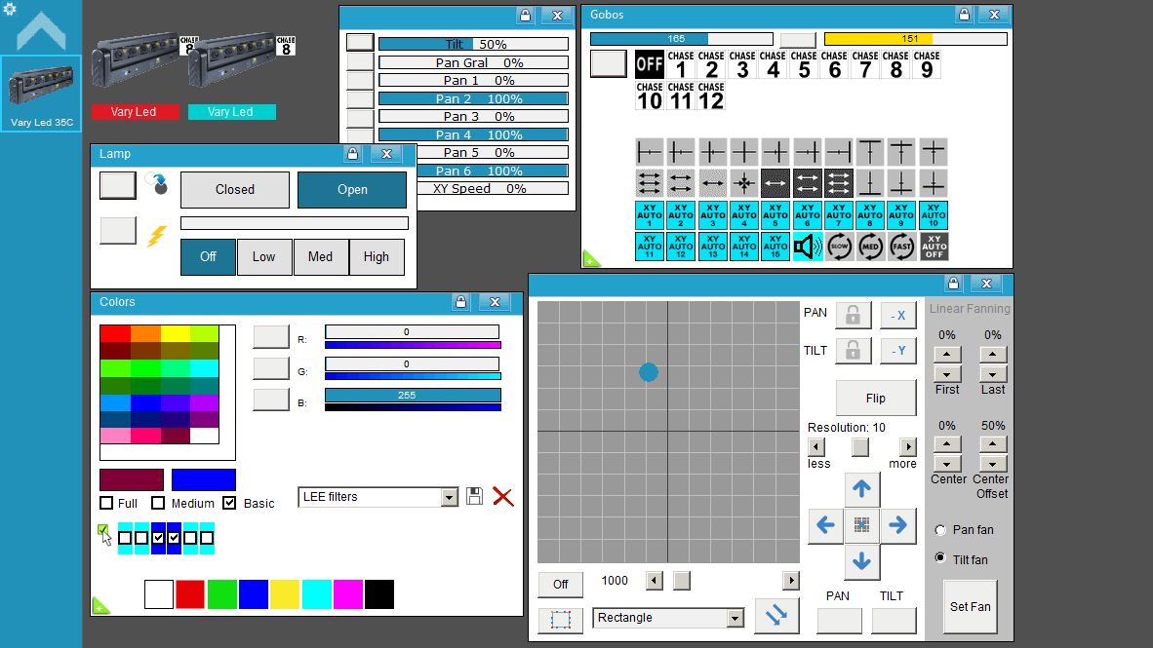Viewport: 1153px width, 648px height.
Task: Check the Full colors checkbox
Action: point(106,503)
